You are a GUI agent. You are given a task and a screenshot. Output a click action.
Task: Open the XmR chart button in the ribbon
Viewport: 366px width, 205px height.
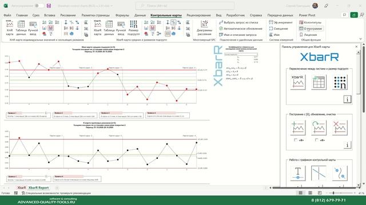coord(10,28)
